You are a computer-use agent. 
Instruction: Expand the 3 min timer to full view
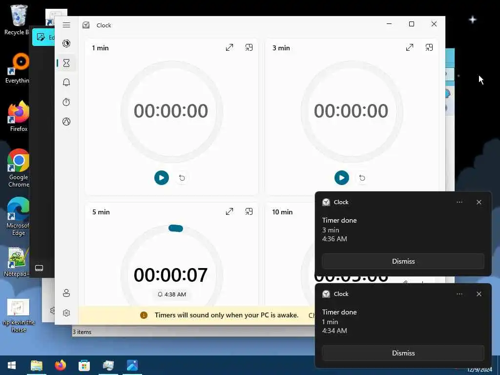[x=410, y=47]
